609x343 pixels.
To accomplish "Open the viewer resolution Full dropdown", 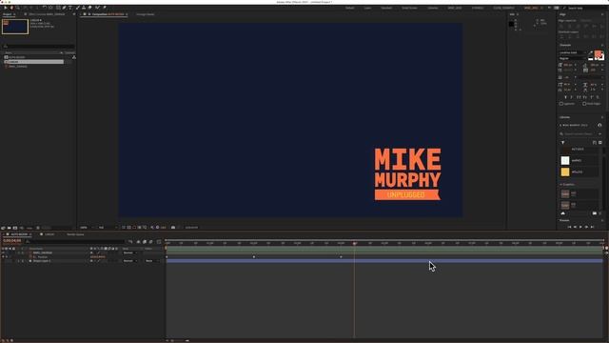I will coord(108,228).
